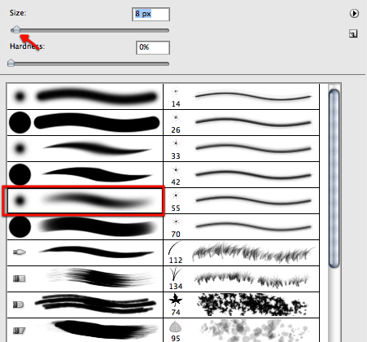Select the round point bristle brush preset

pos(85,253)
